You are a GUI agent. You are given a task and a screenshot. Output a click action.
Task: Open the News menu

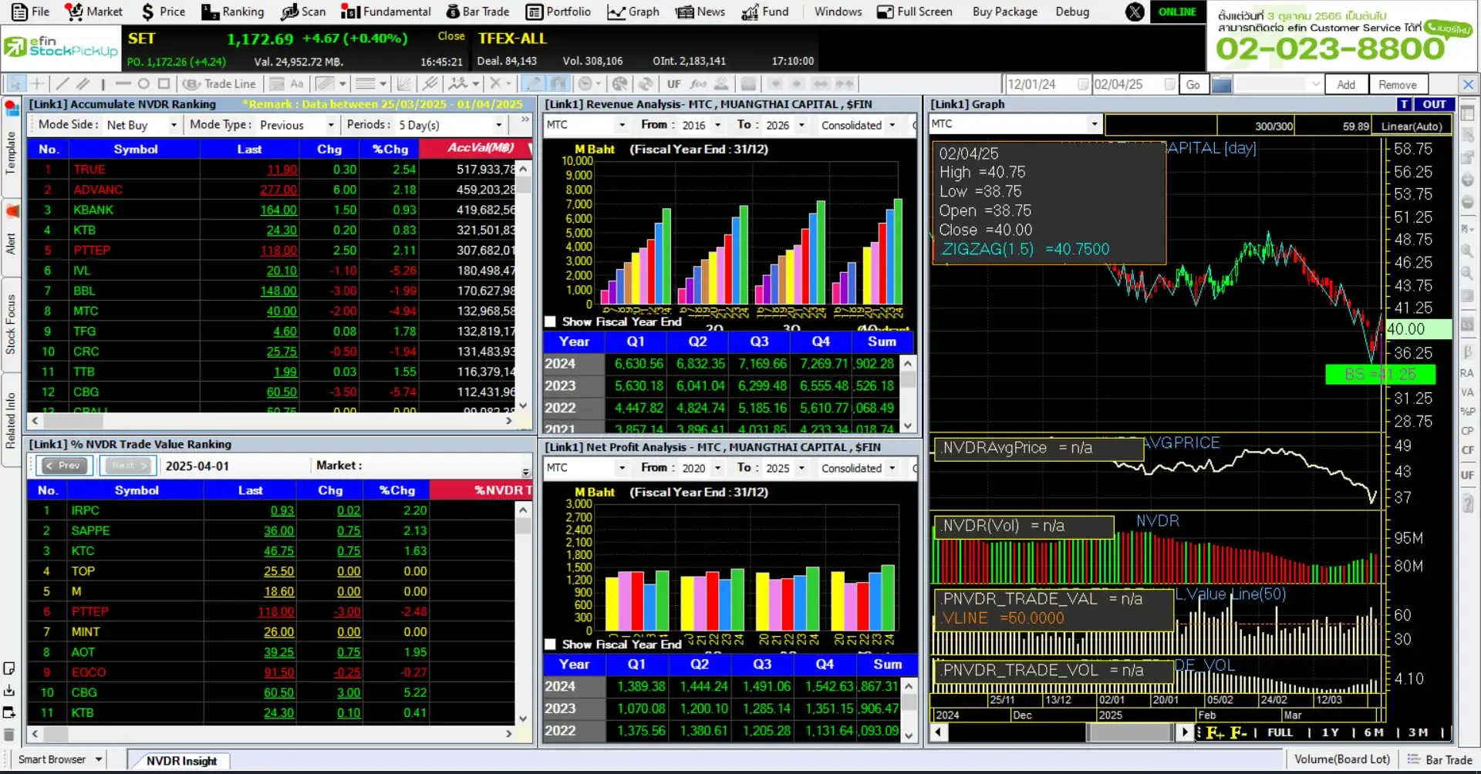pyautogui.click(x=699, y=12)
